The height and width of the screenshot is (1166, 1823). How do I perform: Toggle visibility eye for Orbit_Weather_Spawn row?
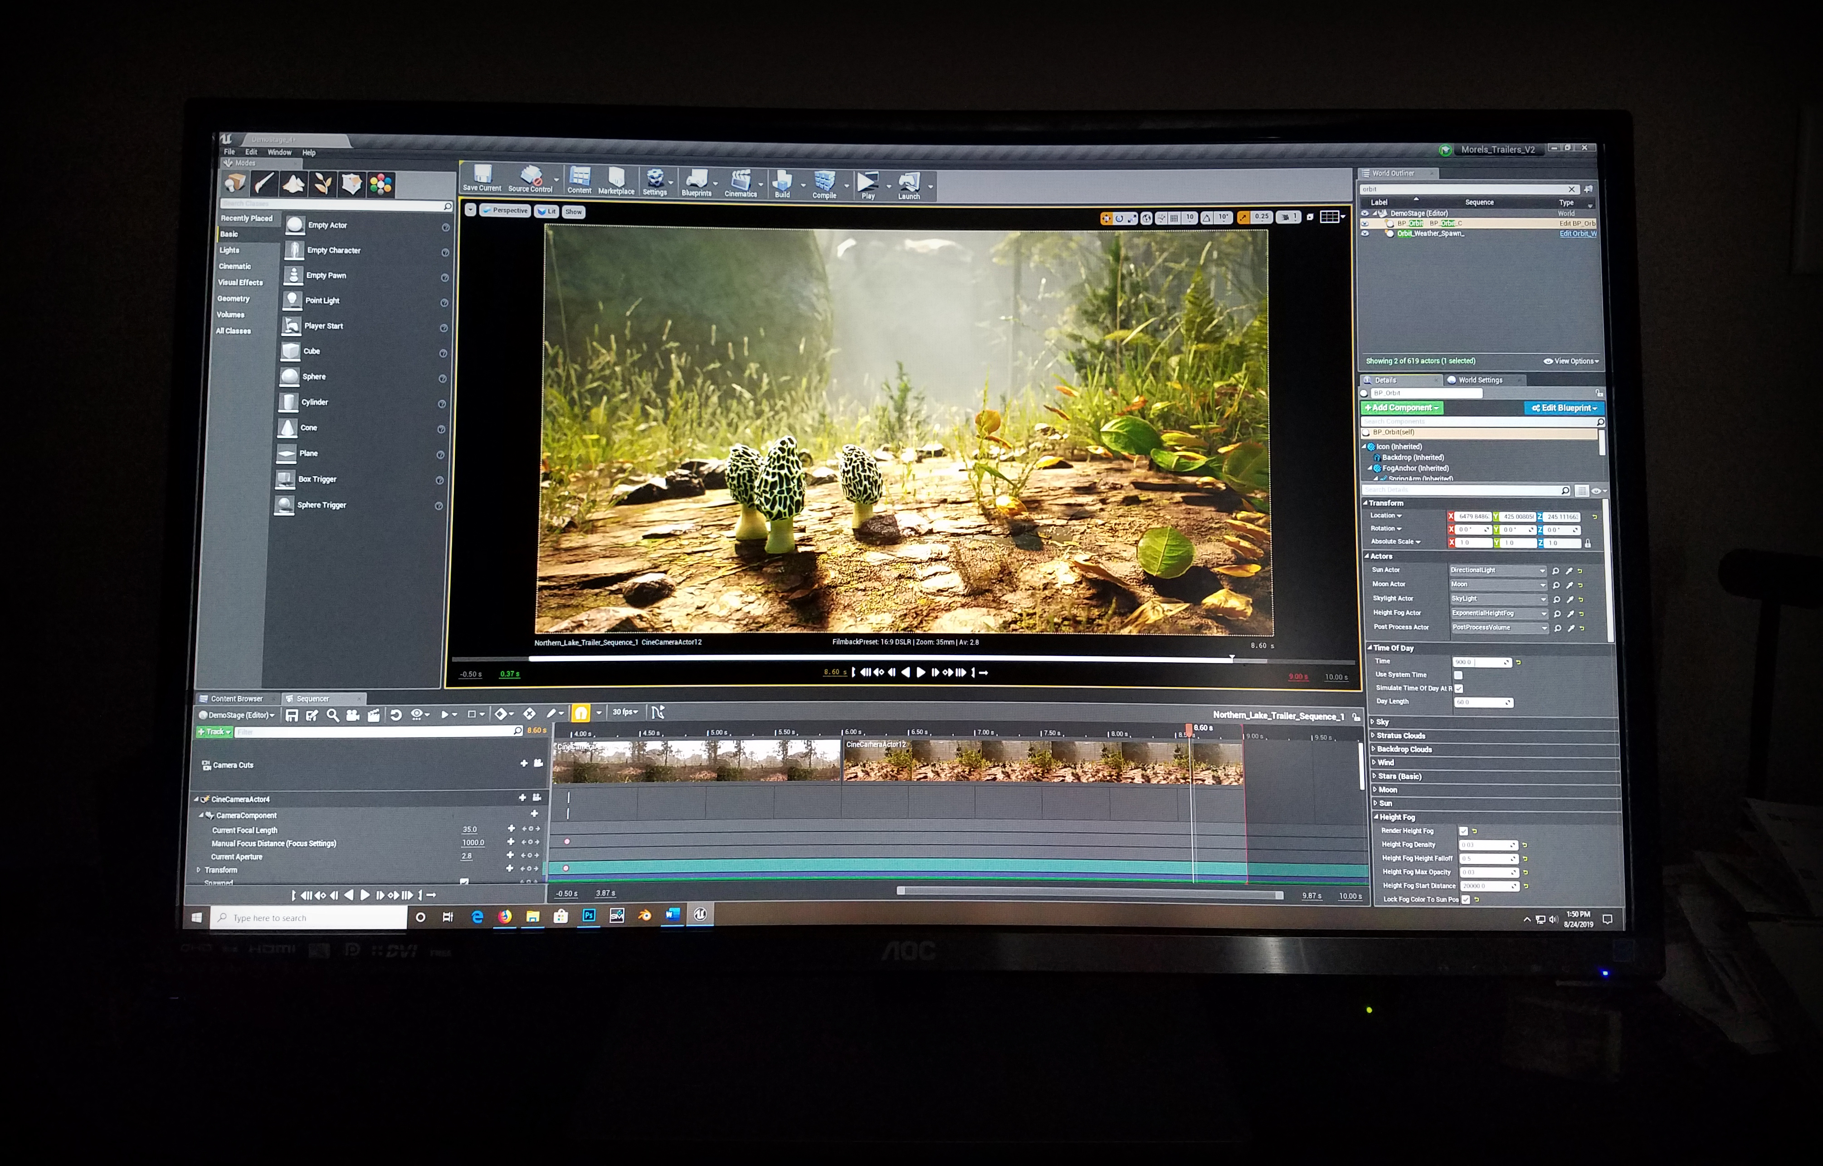pyautogui.click(x=1365, y=233)
